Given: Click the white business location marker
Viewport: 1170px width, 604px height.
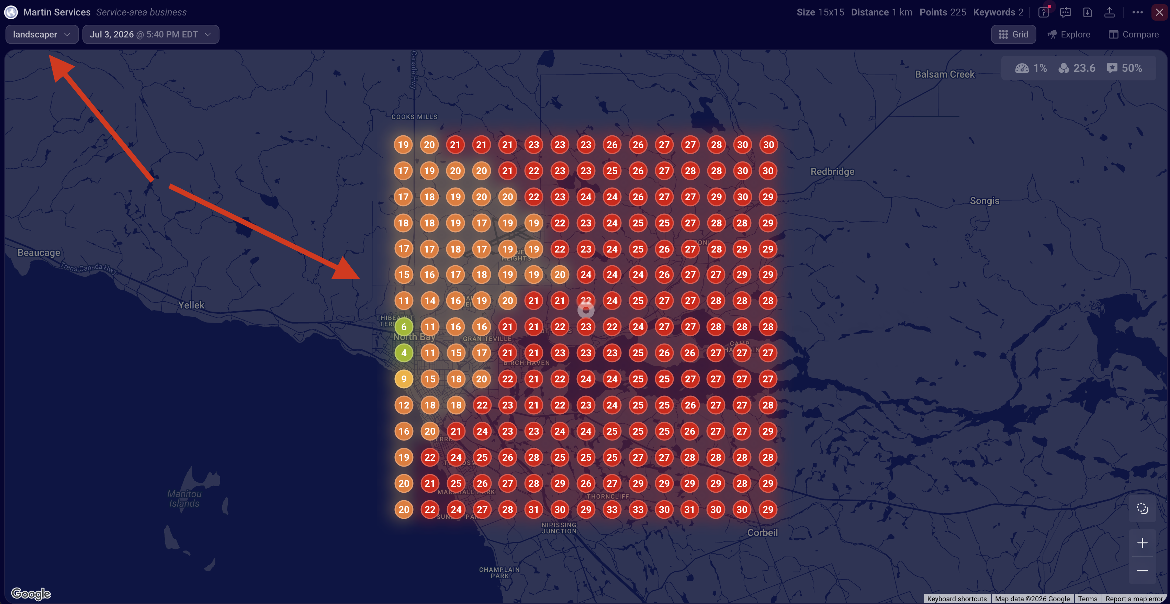Looking at the screenshot, I should tap(586, 310).
